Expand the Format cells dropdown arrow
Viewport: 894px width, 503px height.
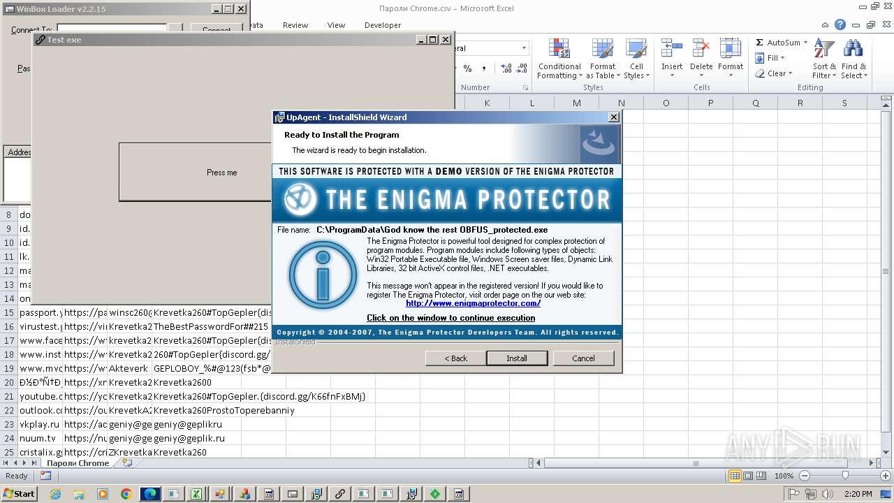[730, 75]
